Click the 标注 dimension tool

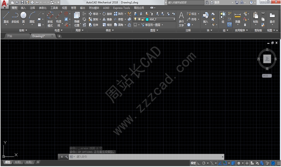[192, 14]
